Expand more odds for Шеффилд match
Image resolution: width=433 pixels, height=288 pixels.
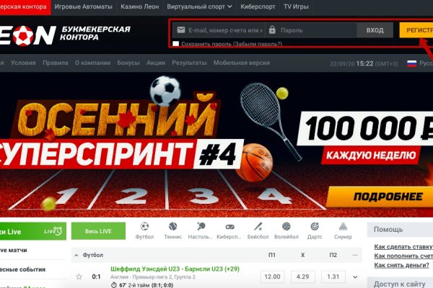355,277
